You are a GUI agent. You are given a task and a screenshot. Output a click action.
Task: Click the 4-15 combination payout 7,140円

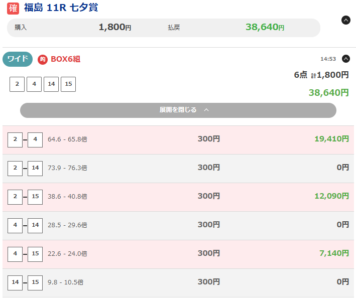click(334, 253)
